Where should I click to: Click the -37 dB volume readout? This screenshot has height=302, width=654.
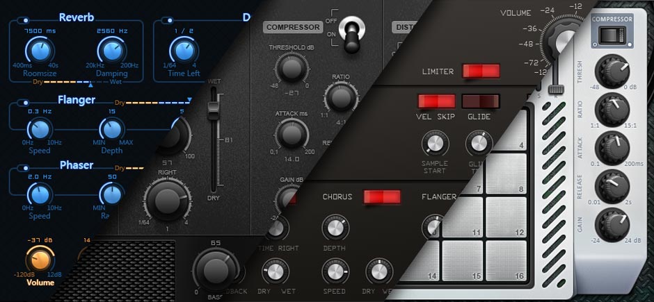pos(40,240)
